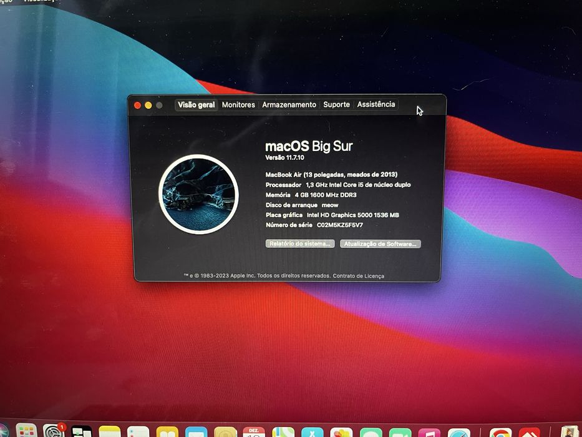Open Maps in the Dock
This screenshot has width=582, height=437.
[x=283, y=431]
